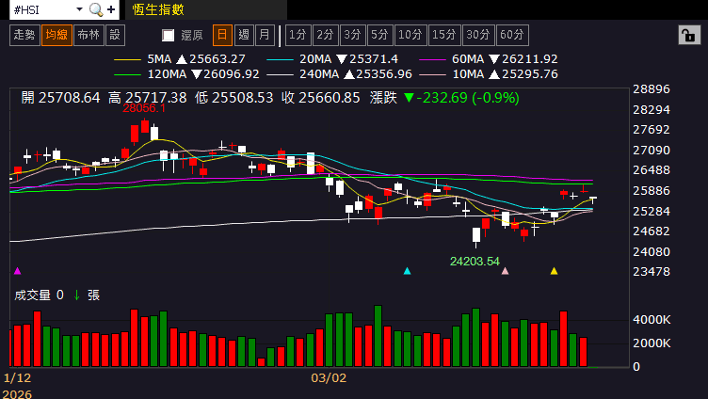This screenshot has height=399, width=708.
Task: Click the plus add-symbol icon
Action: [x=111, y=9]
